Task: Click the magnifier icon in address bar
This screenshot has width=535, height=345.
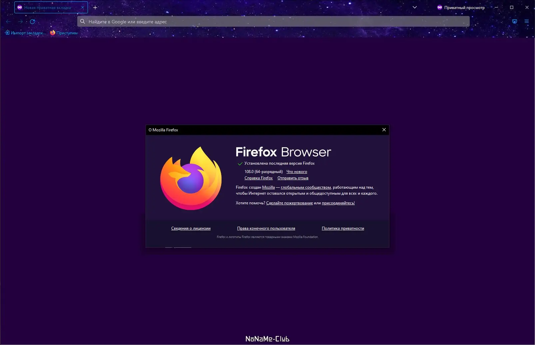Action: click(83, 22)
